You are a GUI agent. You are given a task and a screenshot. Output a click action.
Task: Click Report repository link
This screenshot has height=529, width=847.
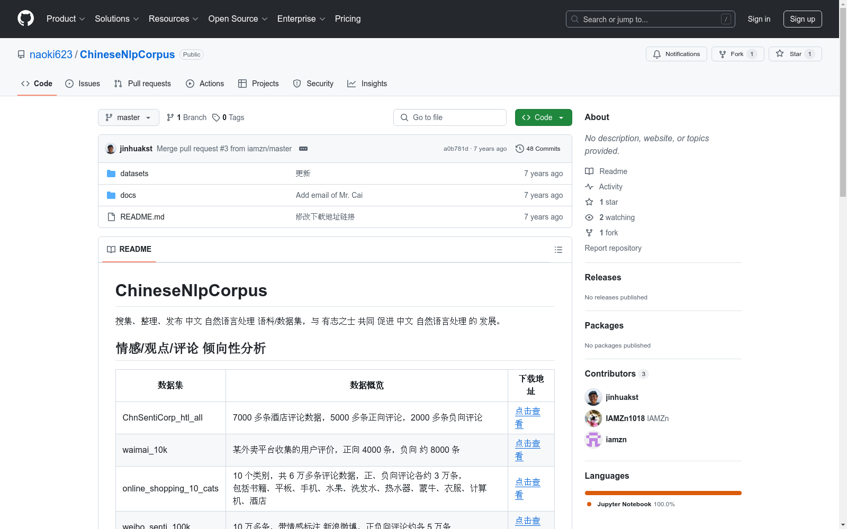[613, 248]
